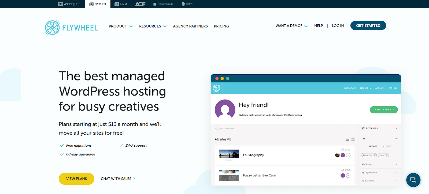
Task: Open the Fauxtography site thumbnail
Action: (x=229, y=154)
